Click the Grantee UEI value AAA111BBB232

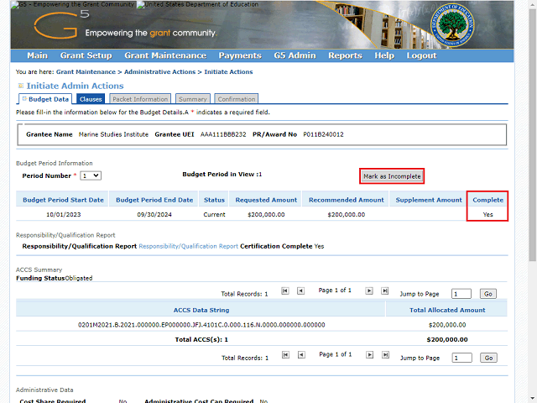pyautogui.click(x=223, y=134)
